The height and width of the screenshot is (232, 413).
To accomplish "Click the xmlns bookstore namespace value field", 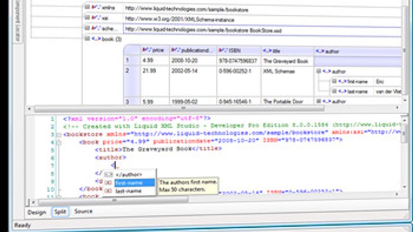I will click(262, 9).
